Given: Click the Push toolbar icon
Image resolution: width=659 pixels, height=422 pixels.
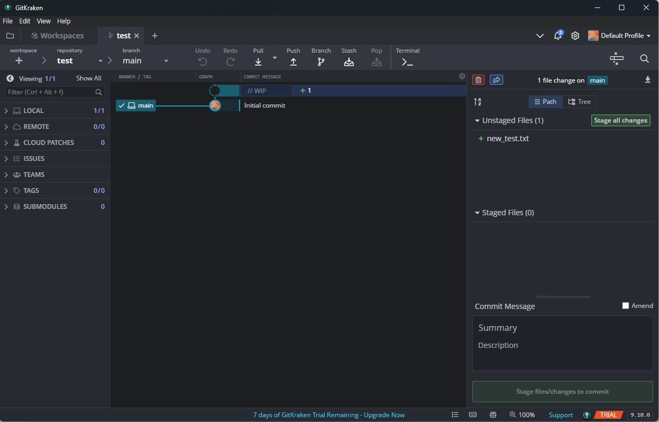Looking at the screenshot, I should point(293,62).
